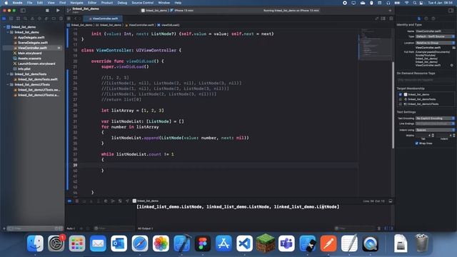Open the Debug menu
This screenshot has width=457, height=257.
tap(122, 3)
